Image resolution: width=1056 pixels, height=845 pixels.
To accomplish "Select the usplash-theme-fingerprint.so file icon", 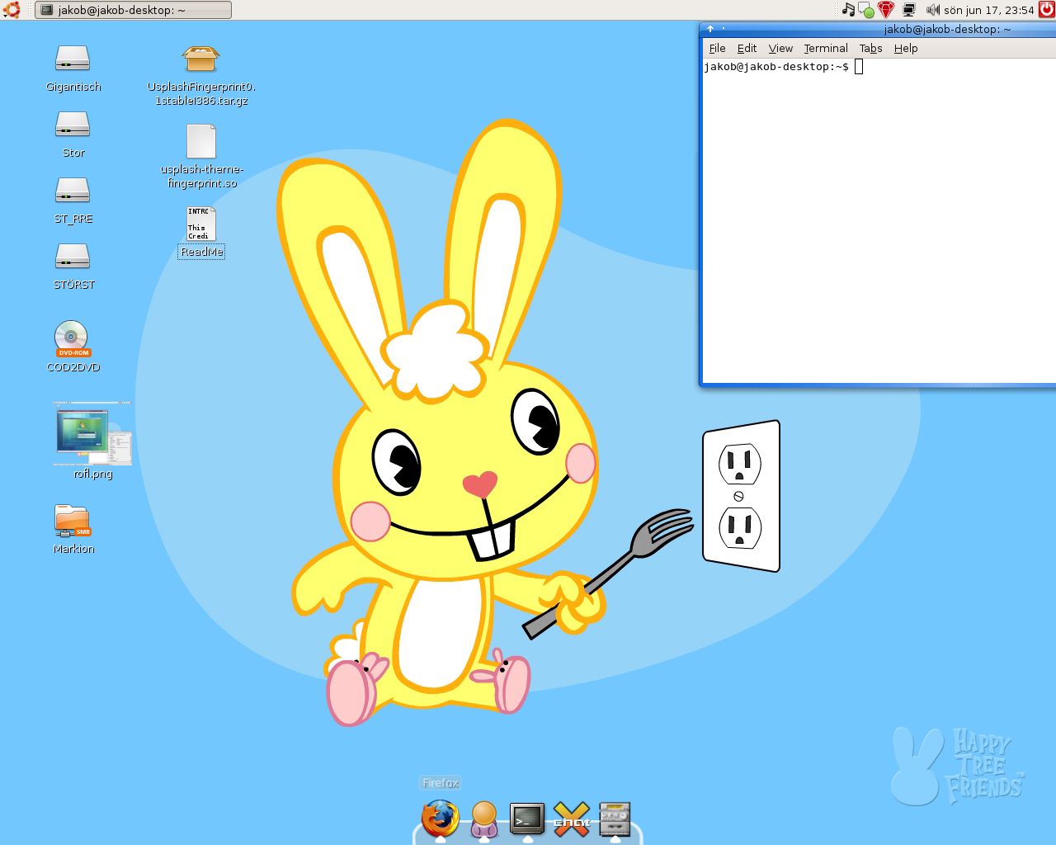I will pyautogui.click(x=201, y=141).
